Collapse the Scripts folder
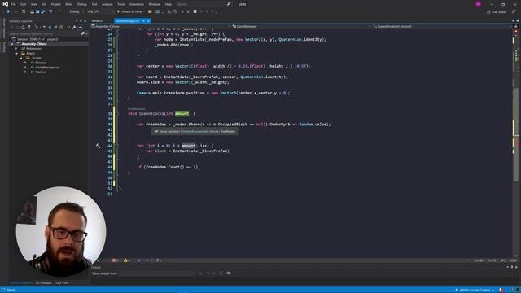 21,58
